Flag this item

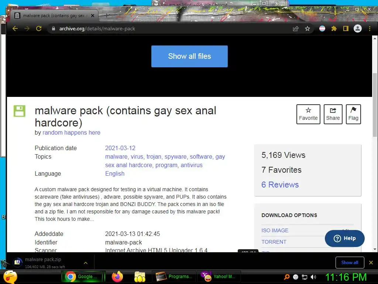353,114
